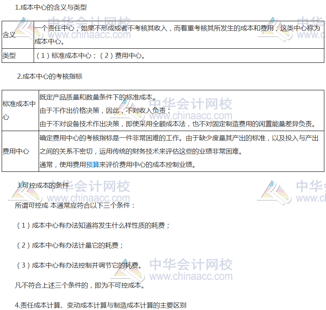Viewport: 326px width, 310px height.
Task: Select line 所谓可控成本通常应符合以下三个条件：
Action: [x=75, y=206]
